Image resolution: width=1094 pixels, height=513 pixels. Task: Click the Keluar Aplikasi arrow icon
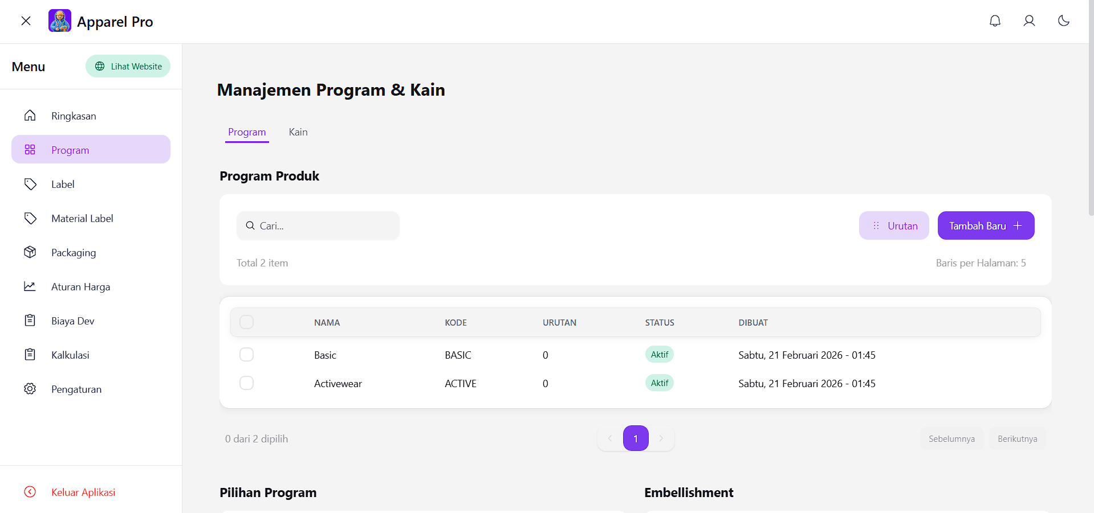(x=30, y=492)
